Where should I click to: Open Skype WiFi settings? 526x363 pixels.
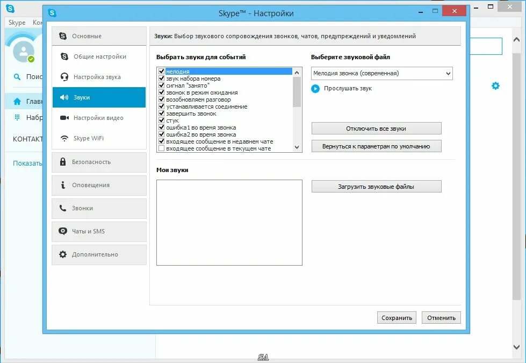tap(99, 138)
